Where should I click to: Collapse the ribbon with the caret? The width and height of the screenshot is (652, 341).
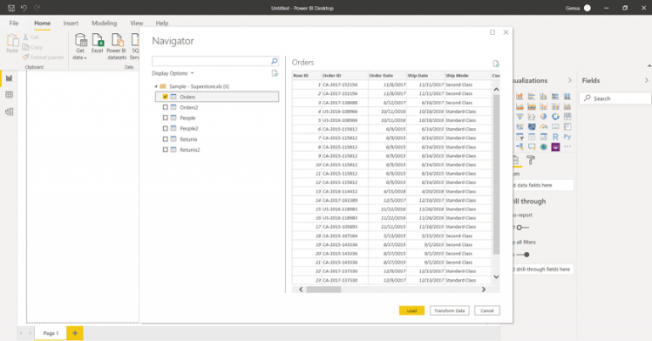pos(649,66)
